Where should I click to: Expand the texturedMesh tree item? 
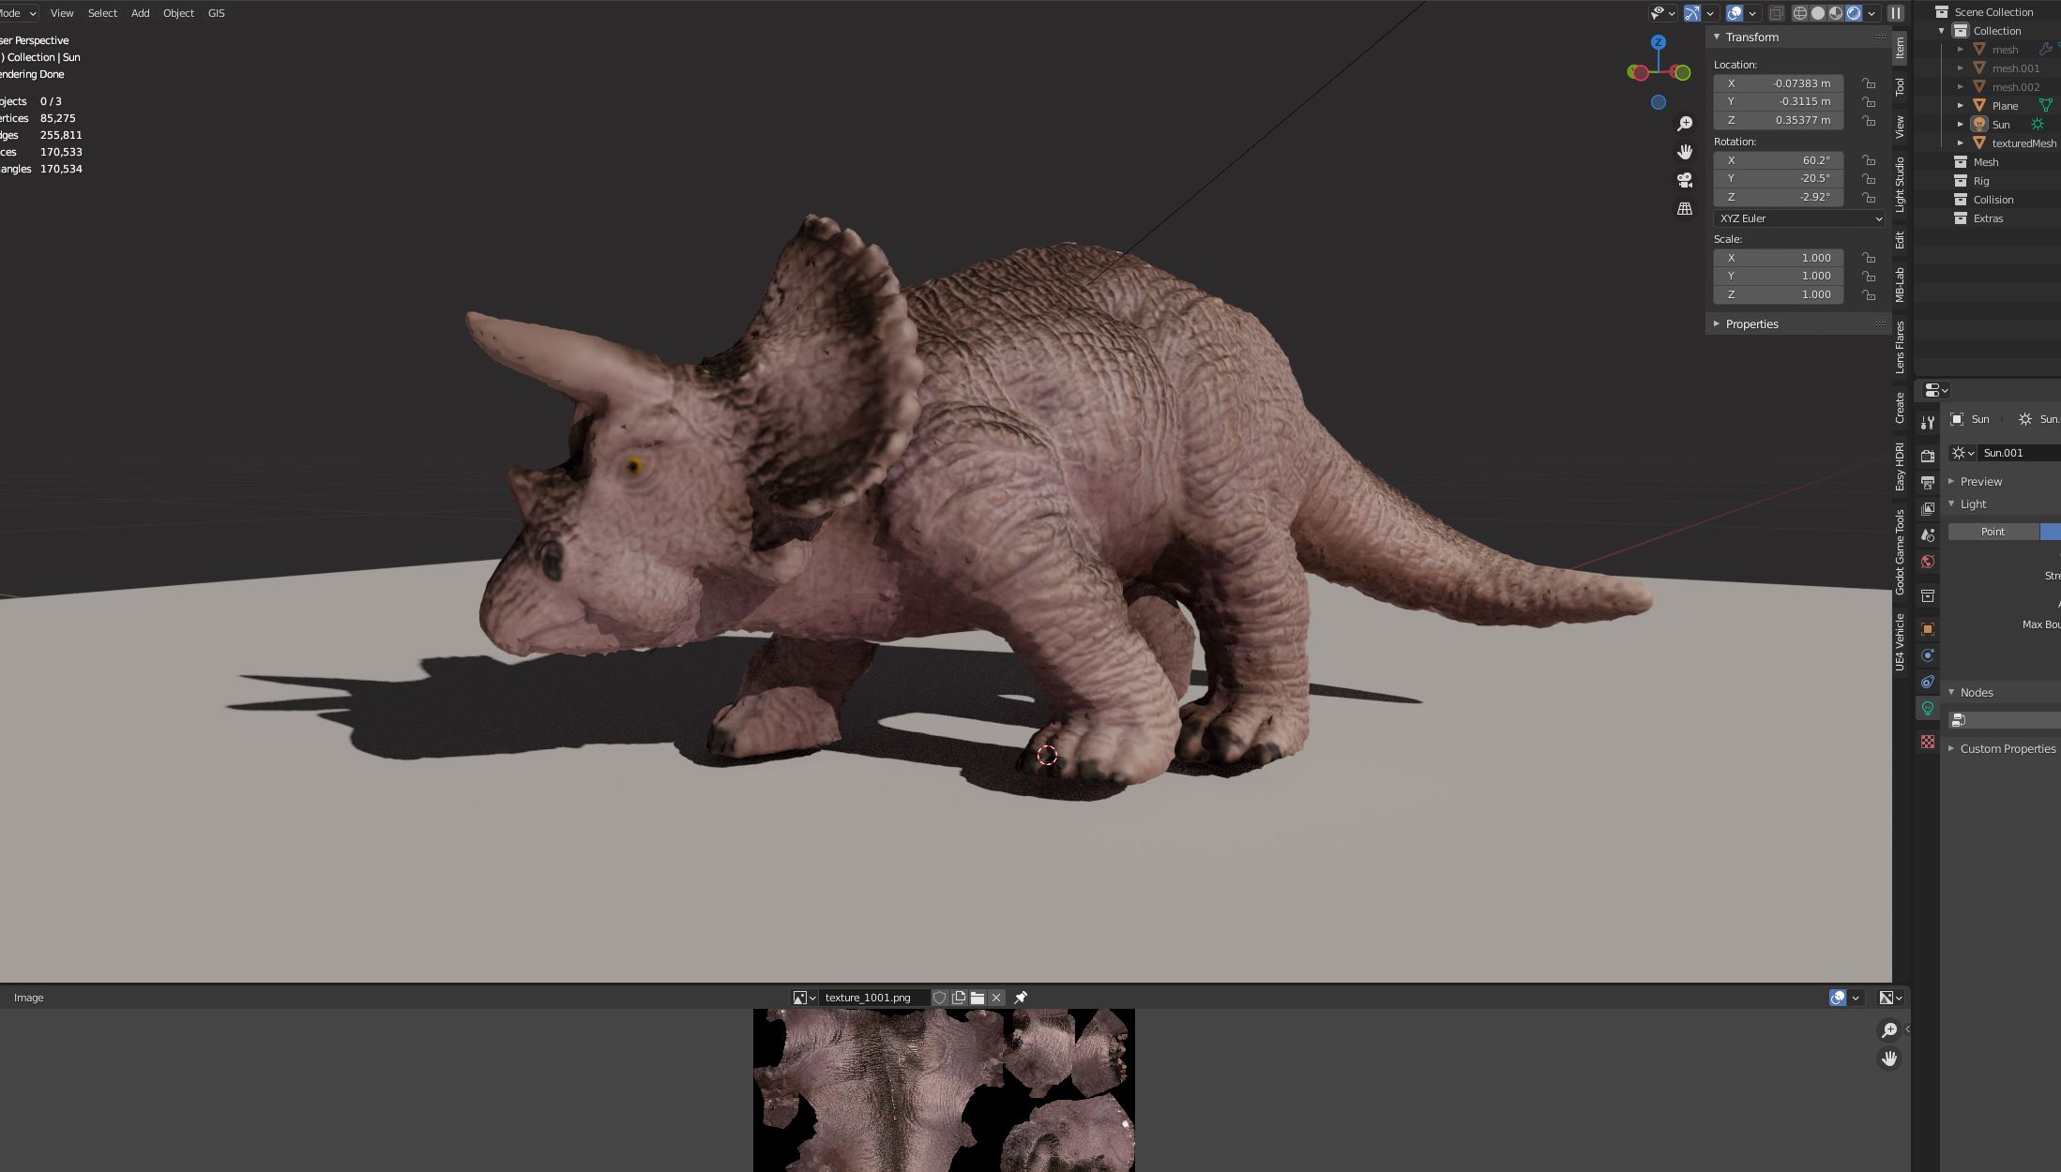coord(1961,143)
